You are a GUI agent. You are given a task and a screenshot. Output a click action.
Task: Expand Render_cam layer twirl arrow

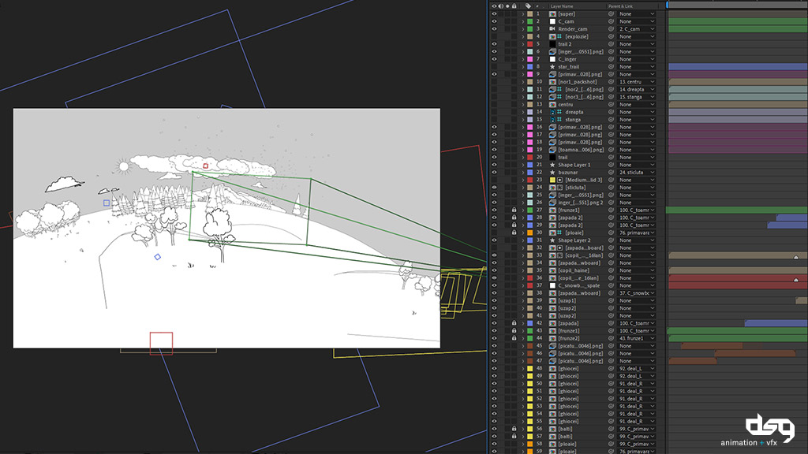pyautogui.click(x=522, y=29)
